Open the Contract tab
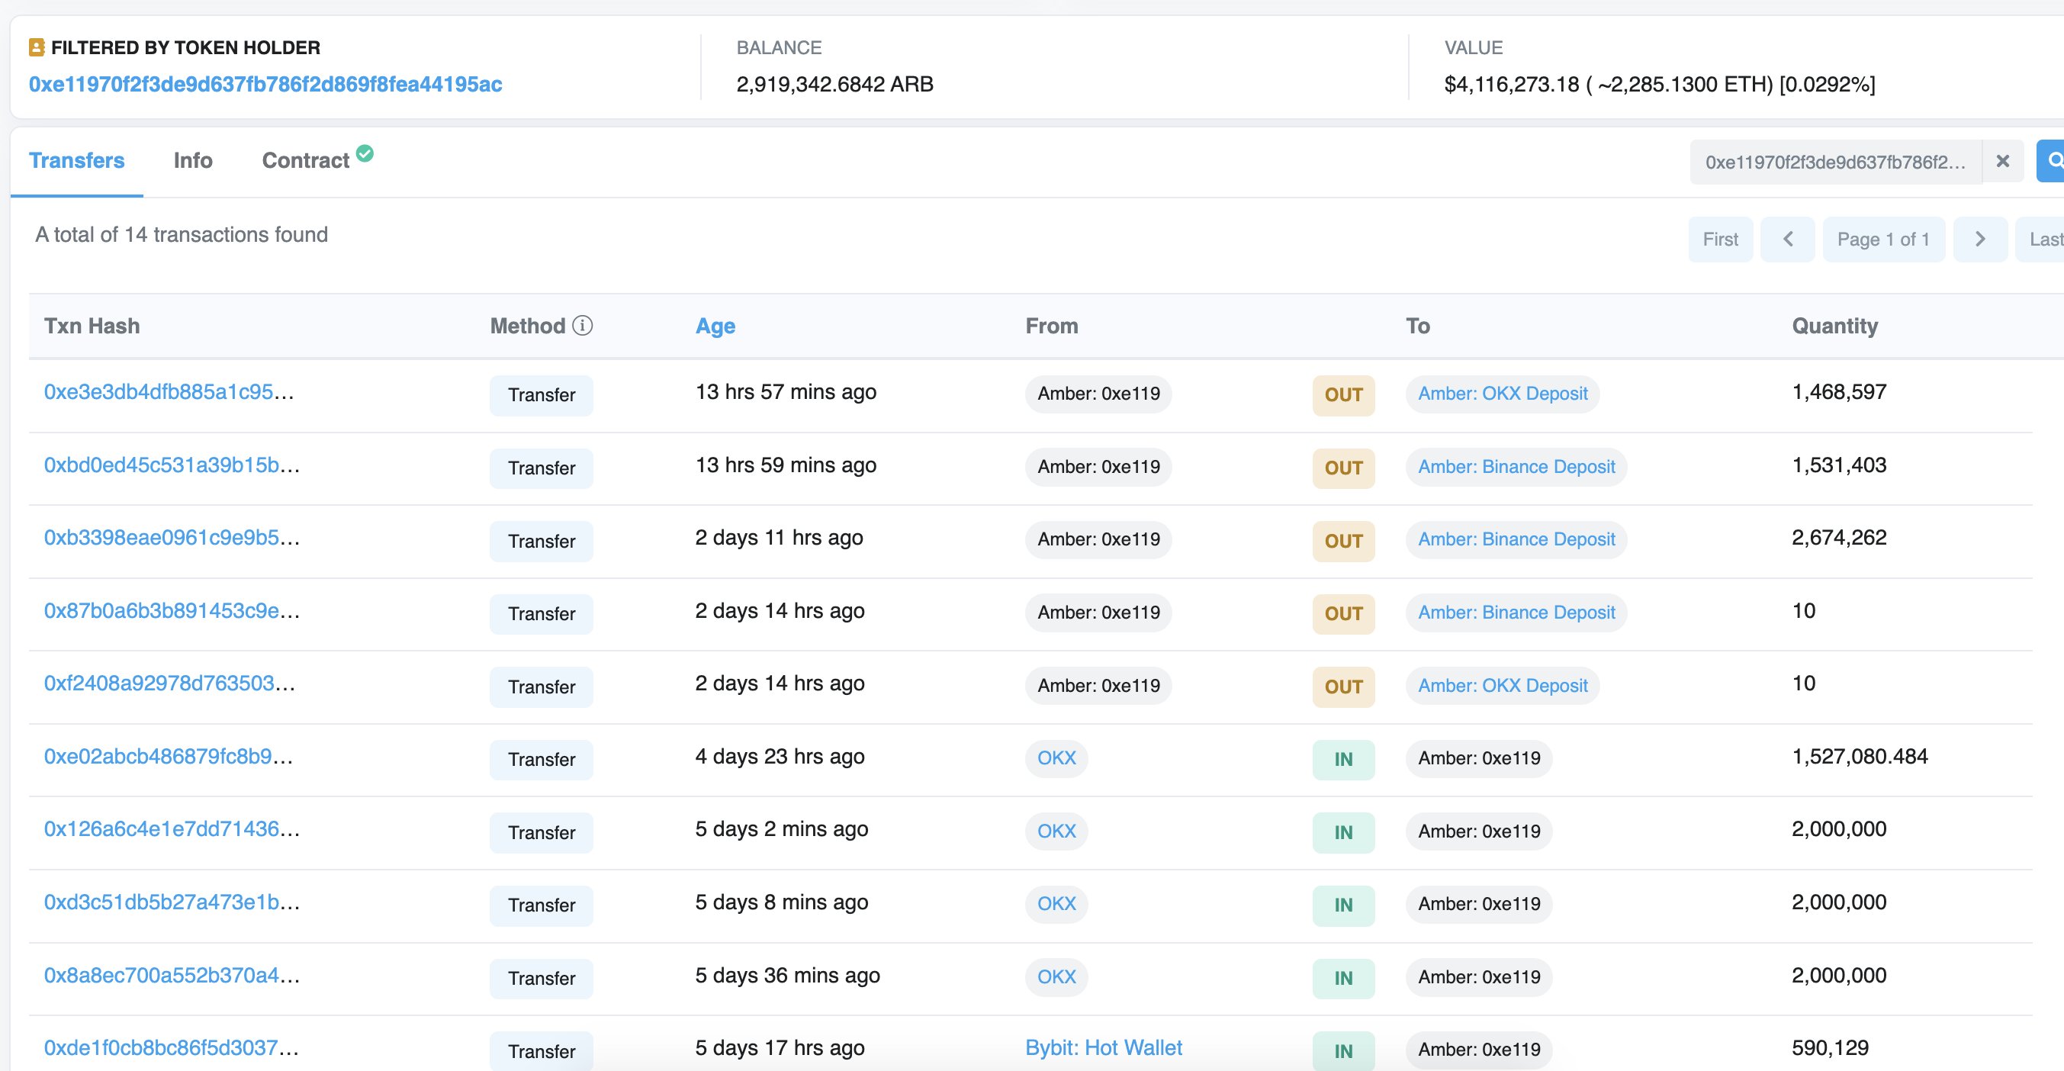This screenshot has width=2064, height=1071. (305, 160)
